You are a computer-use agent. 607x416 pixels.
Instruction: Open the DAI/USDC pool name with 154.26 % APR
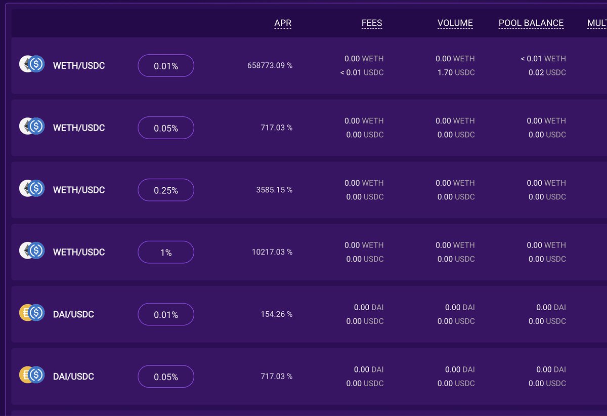[x=73, y=314]
